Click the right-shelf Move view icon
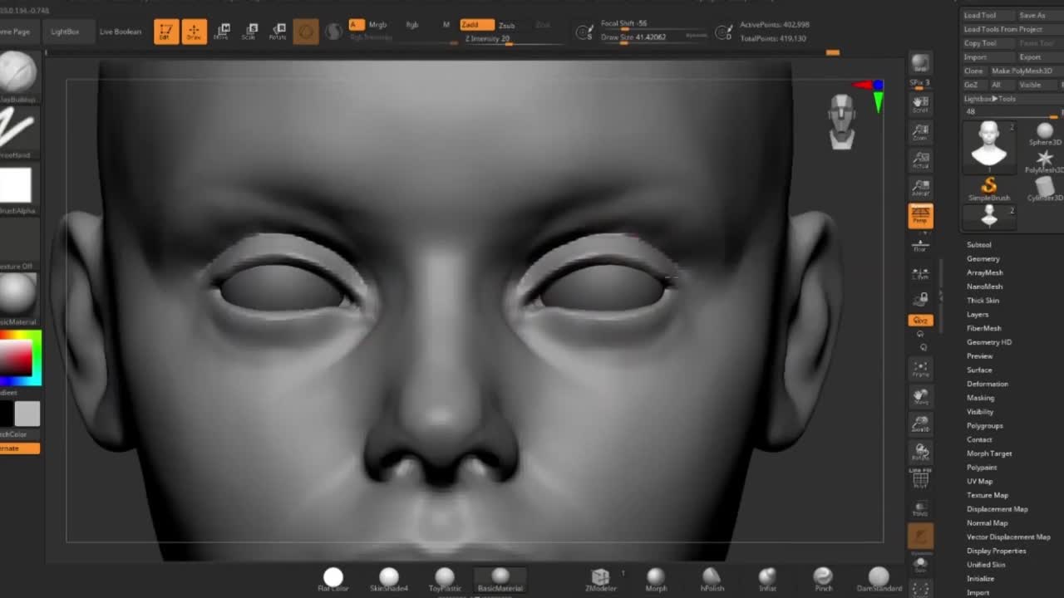 920,397
